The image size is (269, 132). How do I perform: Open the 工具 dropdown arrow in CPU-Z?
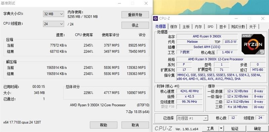coord(221,128)
